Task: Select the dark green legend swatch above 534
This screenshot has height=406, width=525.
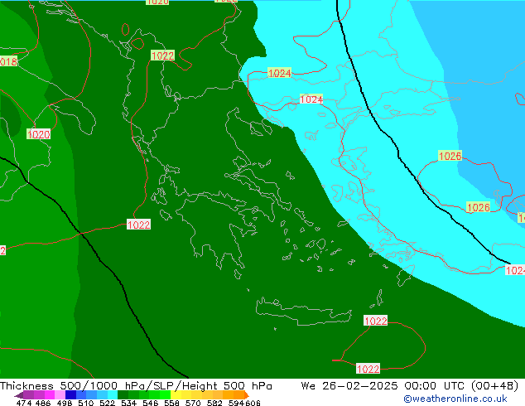Action: (123, 394)
